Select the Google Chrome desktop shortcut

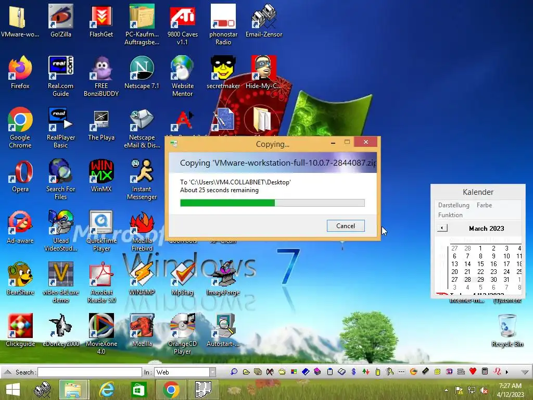20,128
